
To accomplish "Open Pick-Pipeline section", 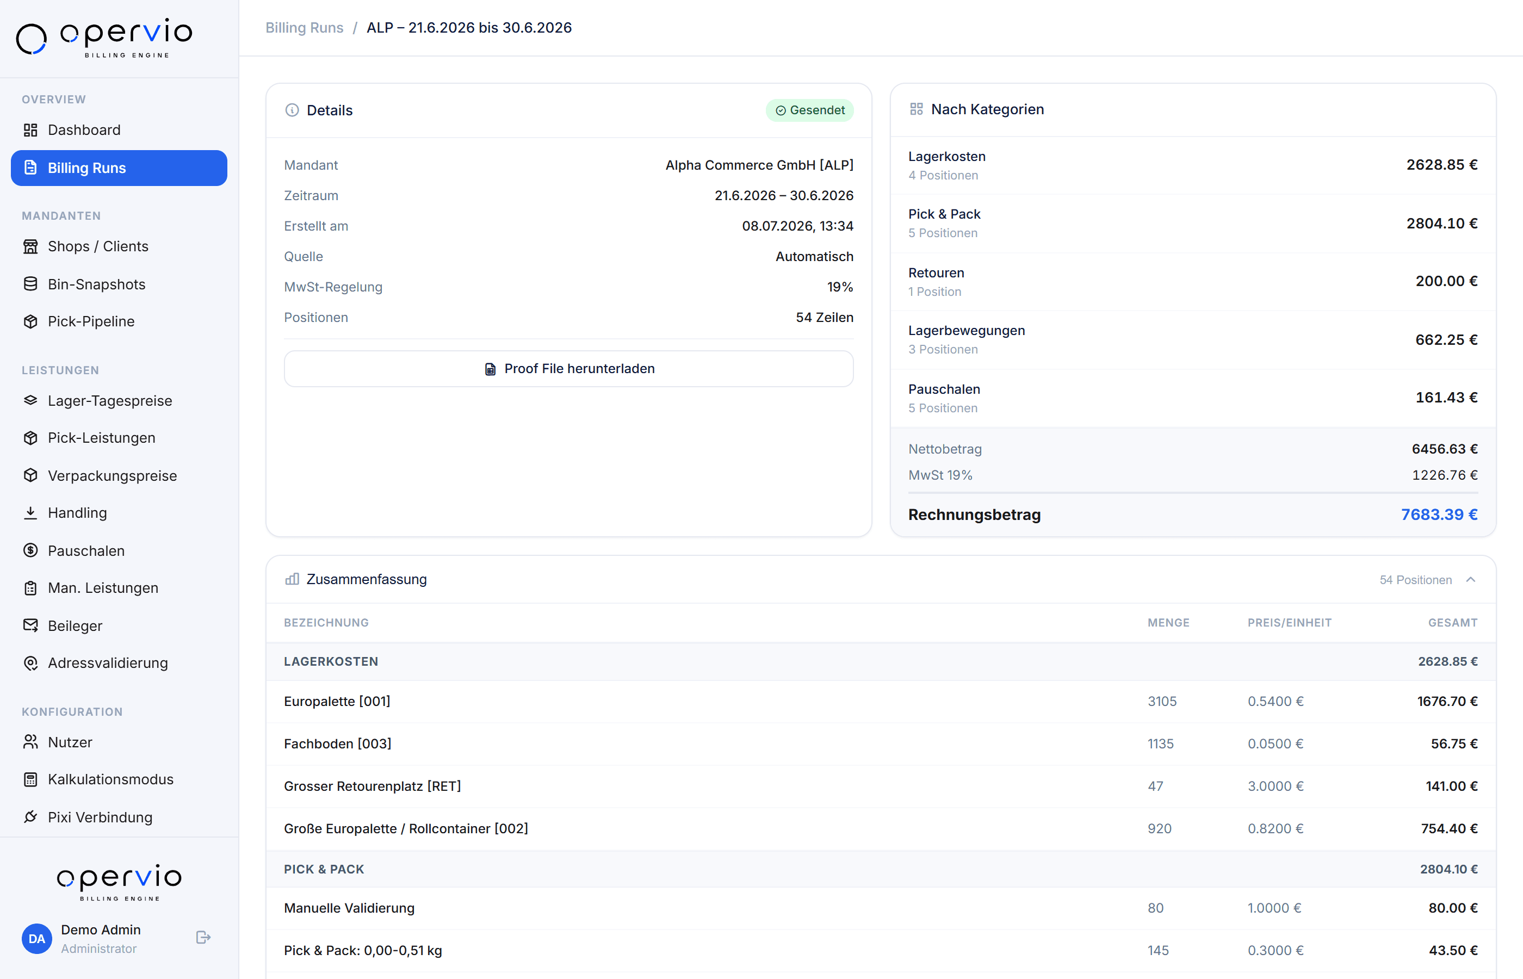I will 119,321.
